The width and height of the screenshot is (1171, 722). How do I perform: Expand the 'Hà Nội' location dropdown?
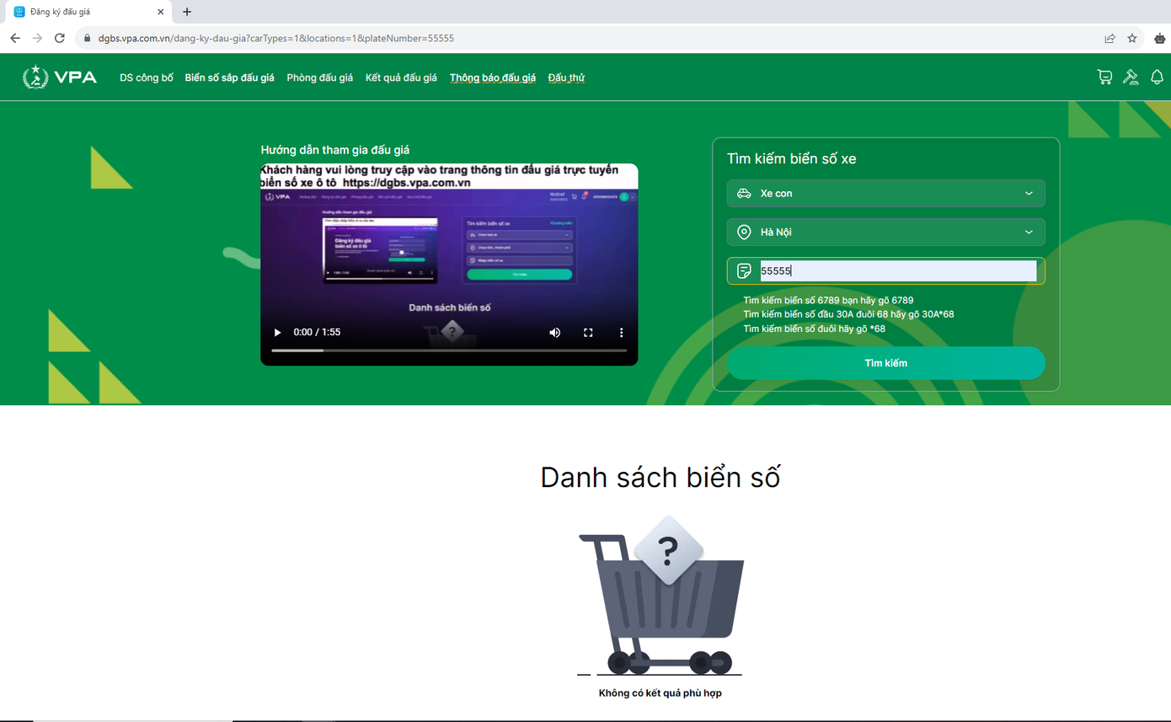click(885, 233)
